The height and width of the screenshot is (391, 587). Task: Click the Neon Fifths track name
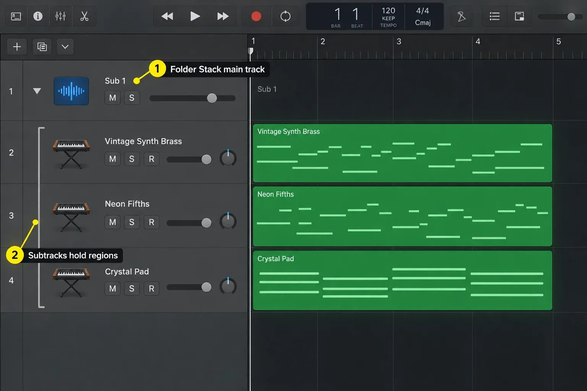[x=127, y=204]
